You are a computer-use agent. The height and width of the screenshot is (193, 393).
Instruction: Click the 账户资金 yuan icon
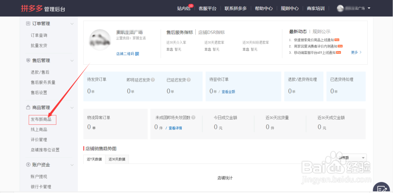pos(28,165)
